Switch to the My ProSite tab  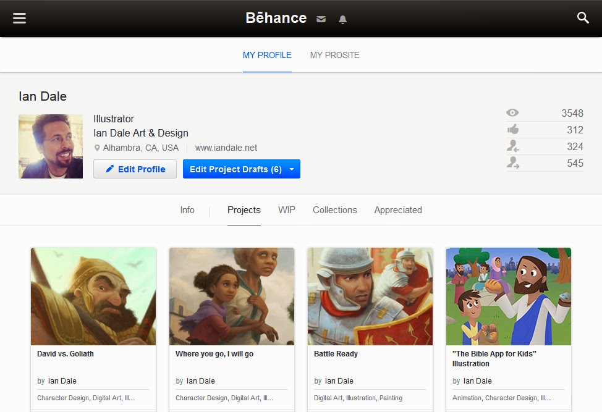coord(334,55)
